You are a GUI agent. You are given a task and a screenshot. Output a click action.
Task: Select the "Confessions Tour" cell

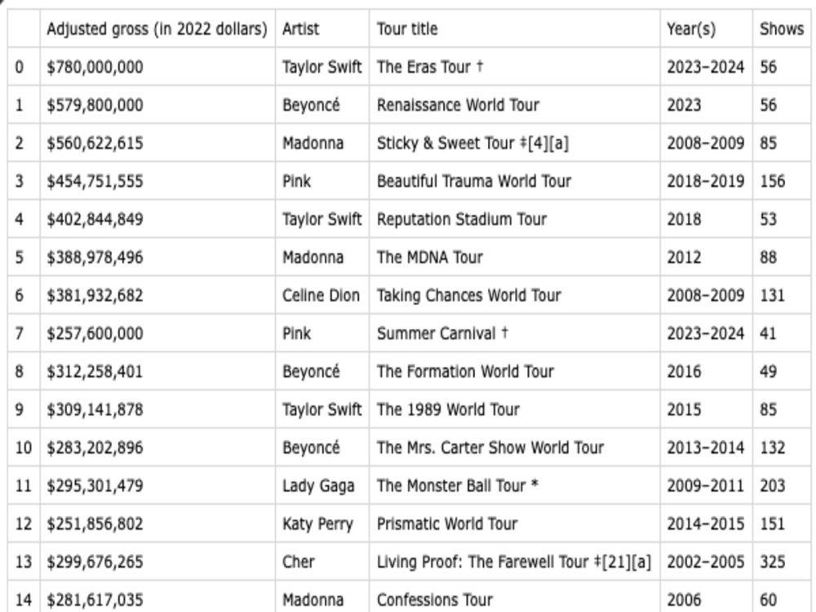pyautogui.click(x=515, y=598)
